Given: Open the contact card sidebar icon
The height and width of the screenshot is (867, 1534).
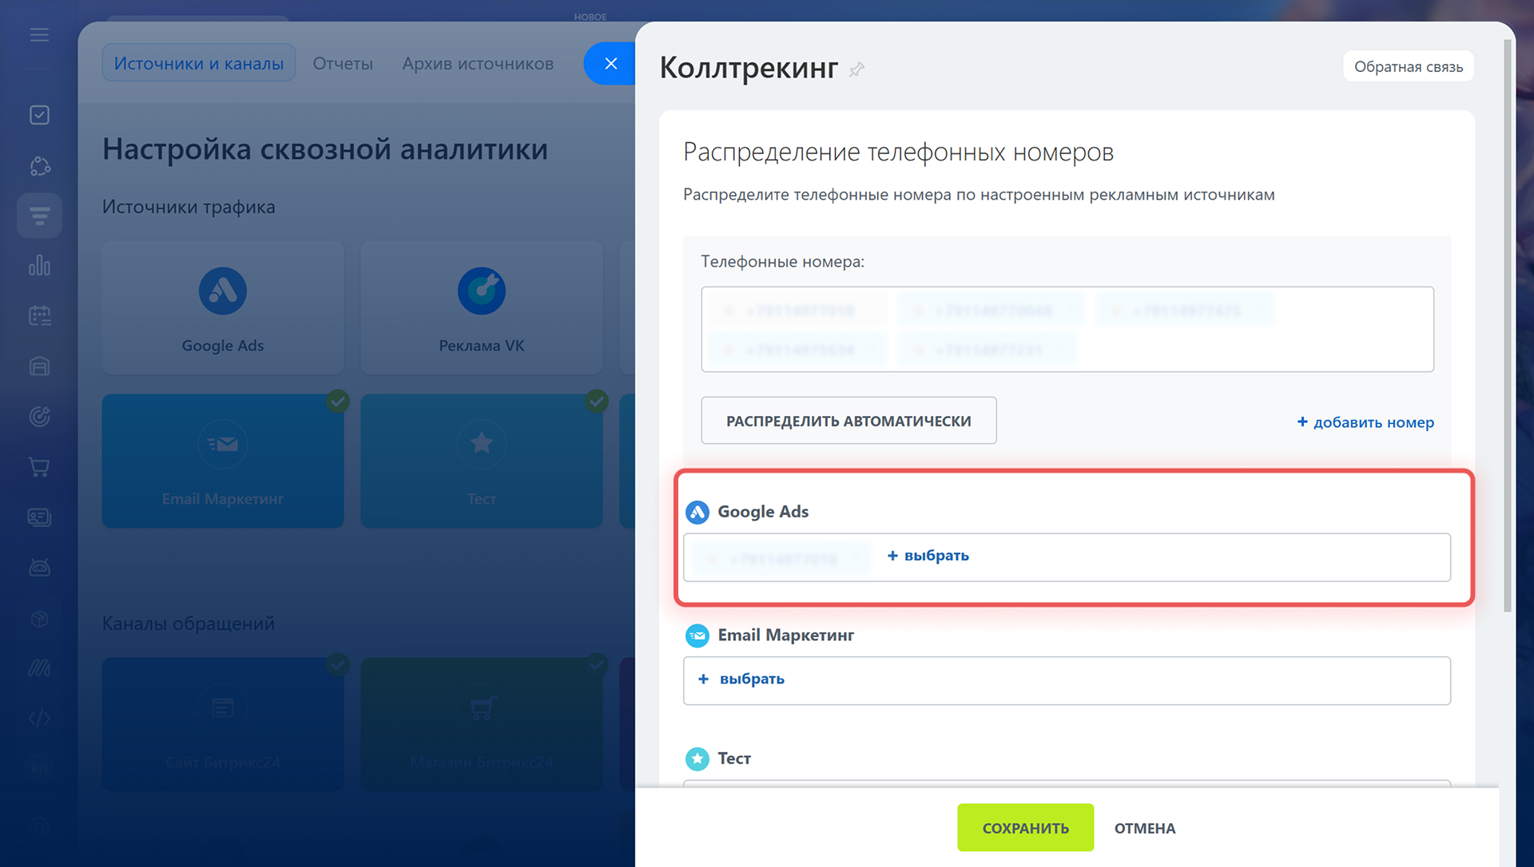Looking at the screenshot, I should (39, 517).
